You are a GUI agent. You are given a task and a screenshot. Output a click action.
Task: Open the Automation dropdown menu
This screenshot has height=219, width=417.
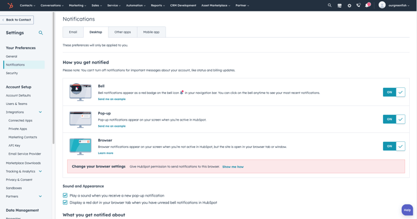(136, 5)
